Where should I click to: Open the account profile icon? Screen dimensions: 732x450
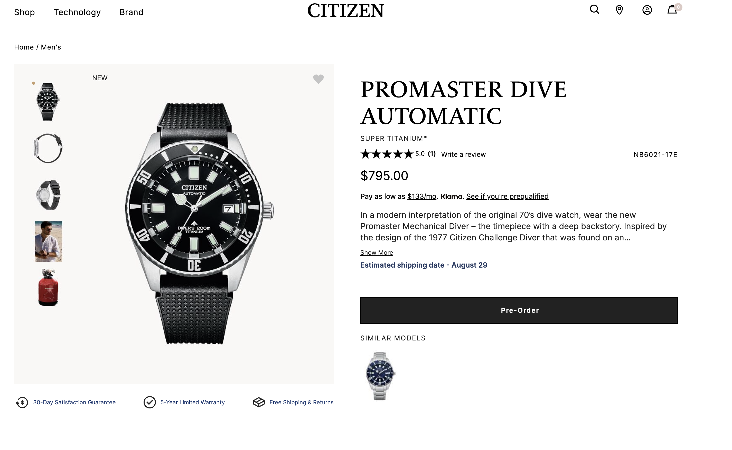[x=647, y=10]
